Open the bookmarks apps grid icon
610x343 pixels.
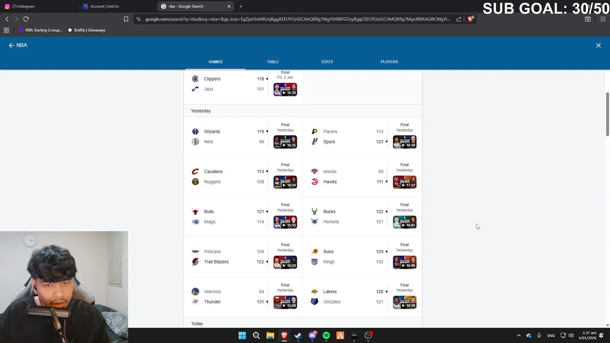pos(6,30)
